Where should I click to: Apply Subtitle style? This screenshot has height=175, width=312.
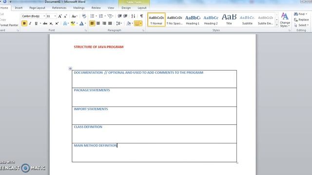(x=247, y=19)
